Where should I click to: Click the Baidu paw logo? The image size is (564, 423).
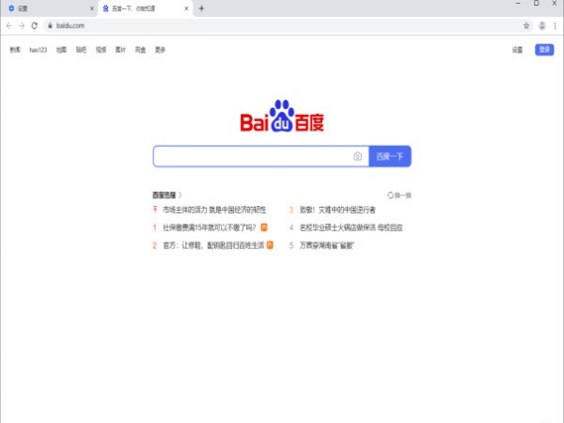point(282,116)
